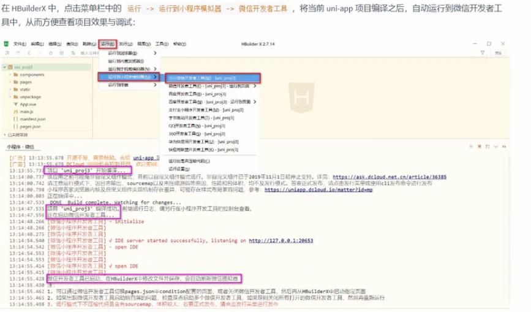Select 支付宝小程序开发者工具 entry
The height and width of the screenshot is (312, 531).
click(211, 110)
